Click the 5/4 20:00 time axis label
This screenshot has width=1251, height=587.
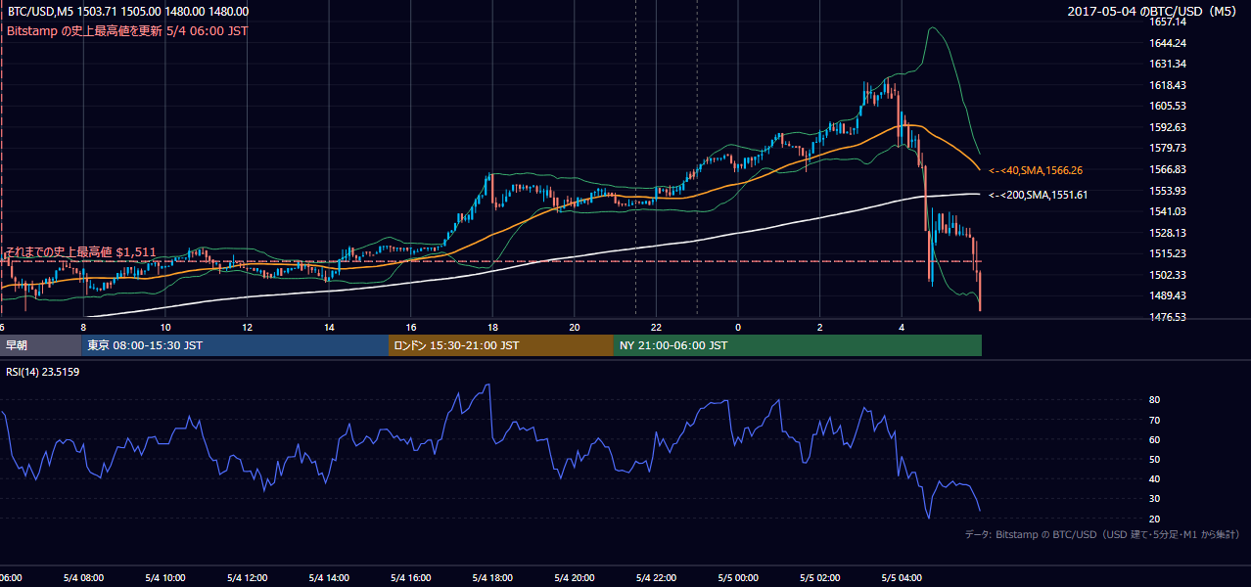574,578
